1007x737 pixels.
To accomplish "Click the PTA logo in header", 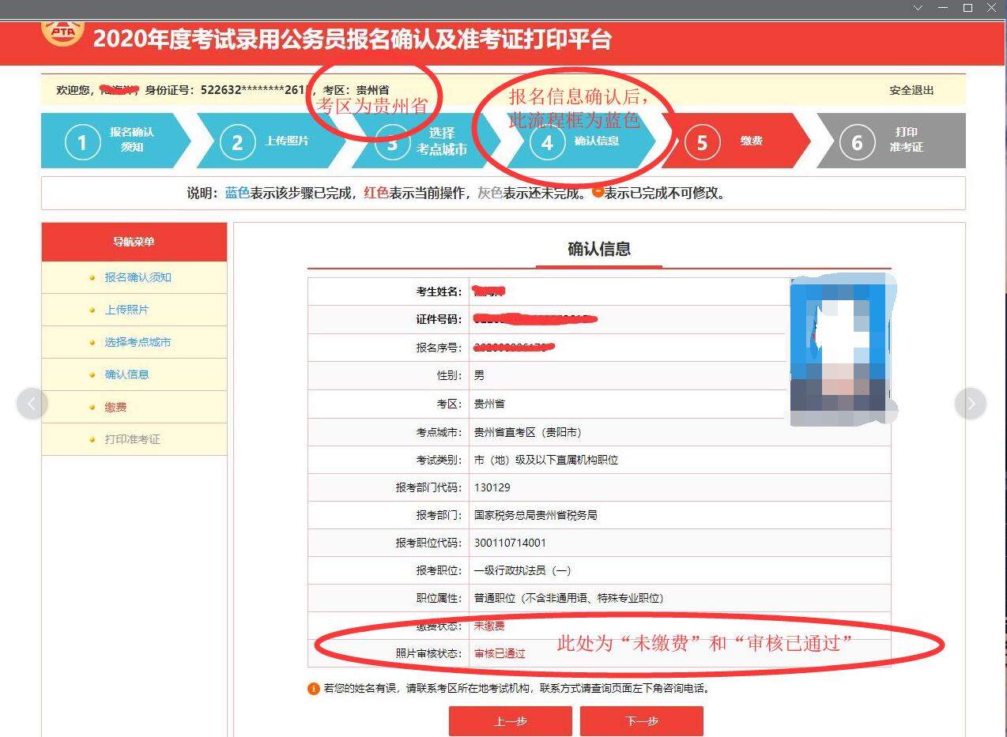I will point(62,33).
